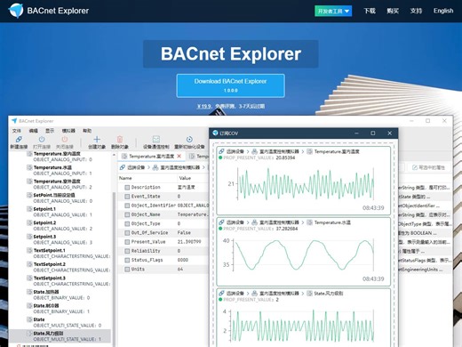The height and width of the screenshot is (347, 462).
Task: Tick the checkbox for Object_Identifier
Action: pyautogui.click(x=127, y=206)
